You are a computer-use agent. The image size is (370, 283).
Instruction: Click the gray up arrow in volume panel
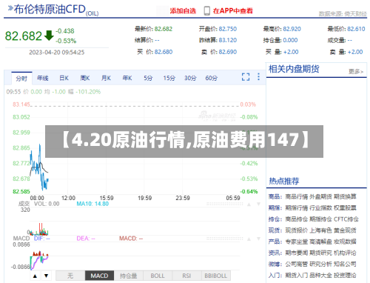(249, 204)
